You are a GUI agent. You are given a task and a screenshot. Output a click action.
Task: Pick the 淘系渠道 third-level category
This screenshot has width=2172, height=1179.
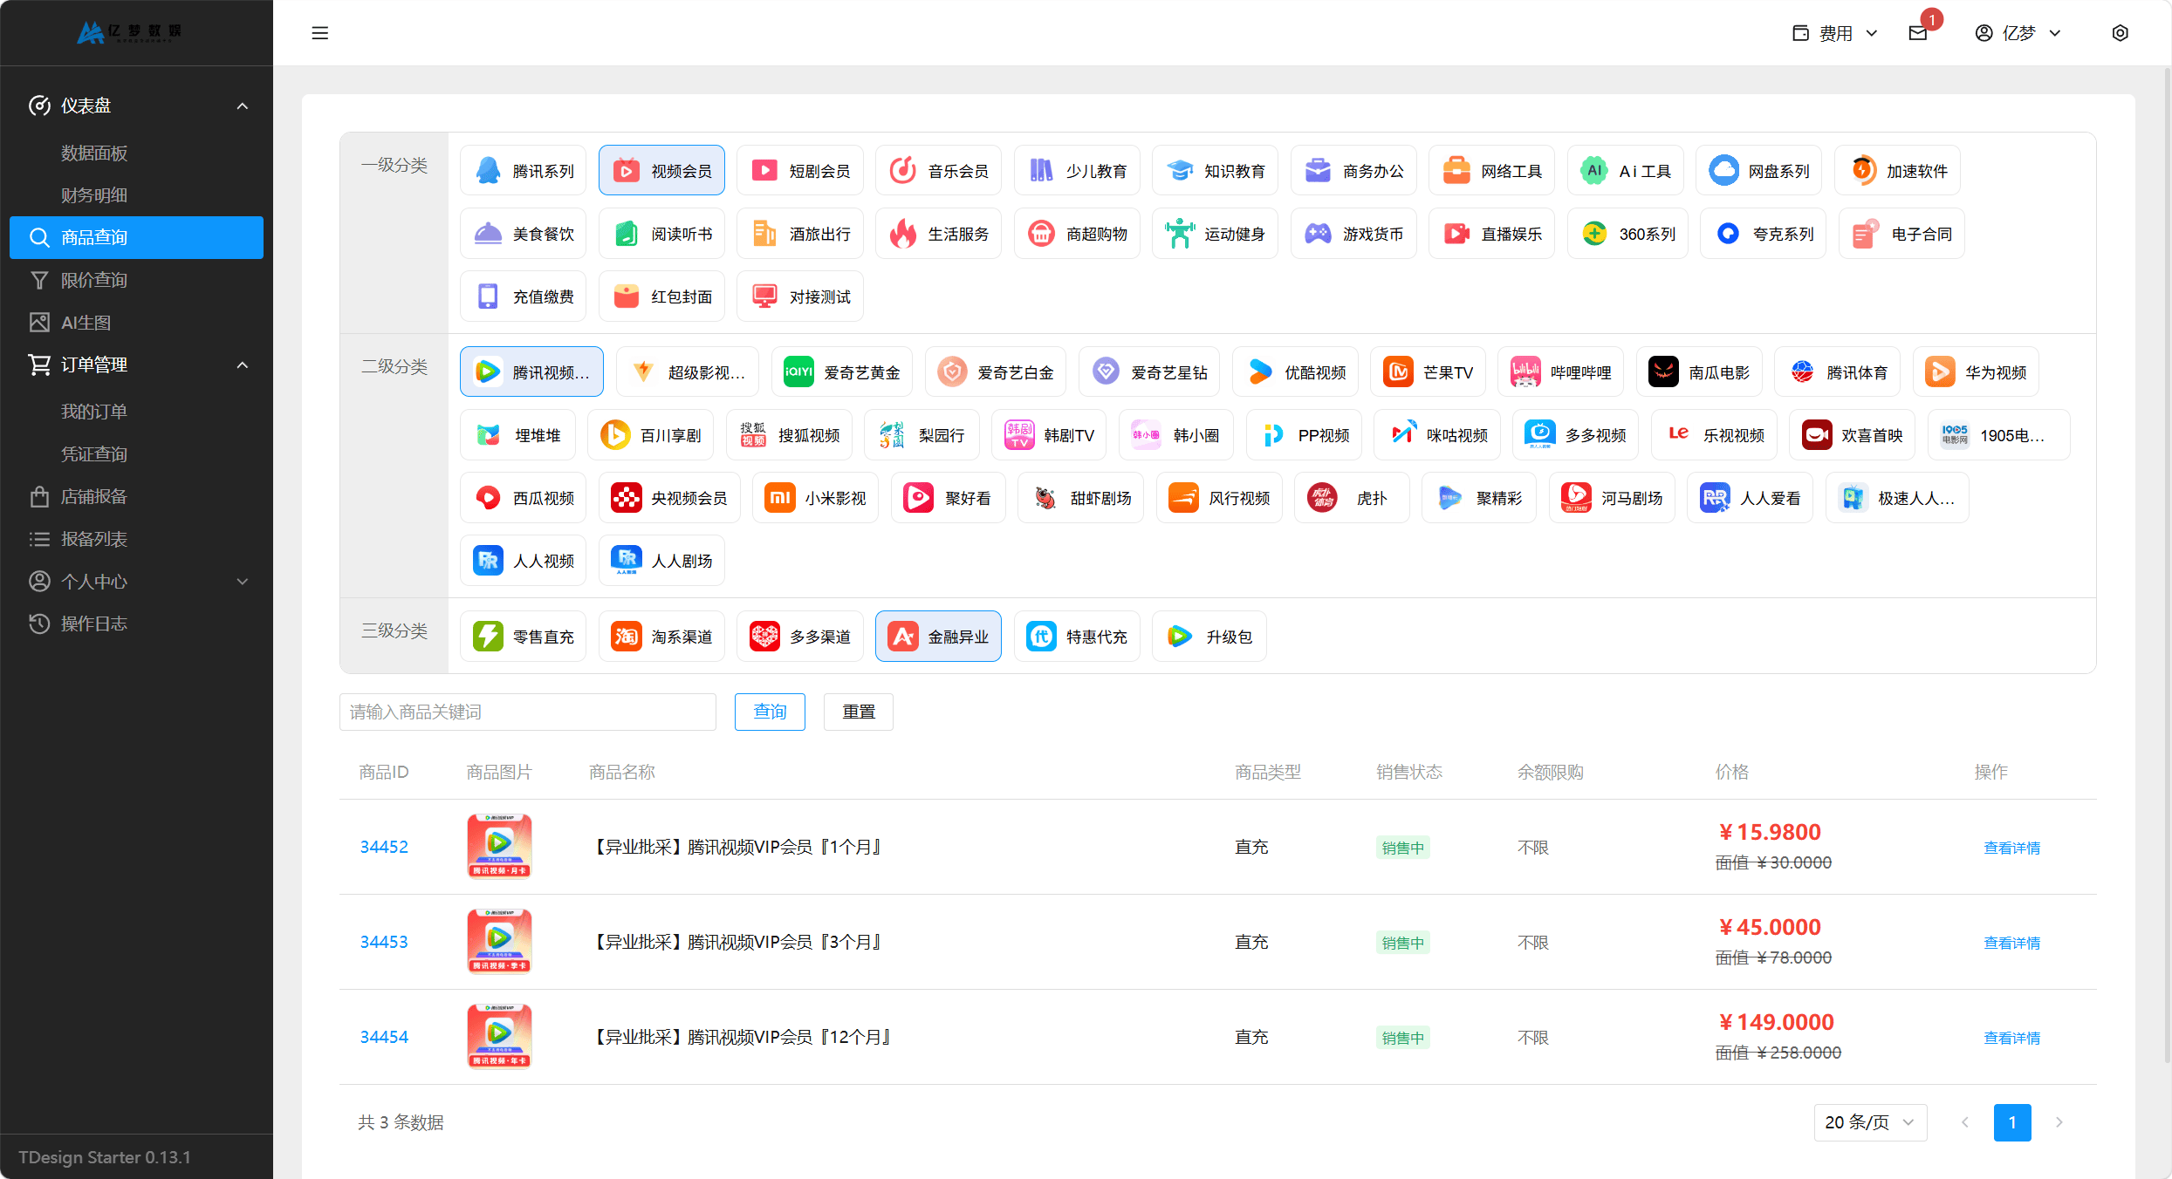point(661,637)
